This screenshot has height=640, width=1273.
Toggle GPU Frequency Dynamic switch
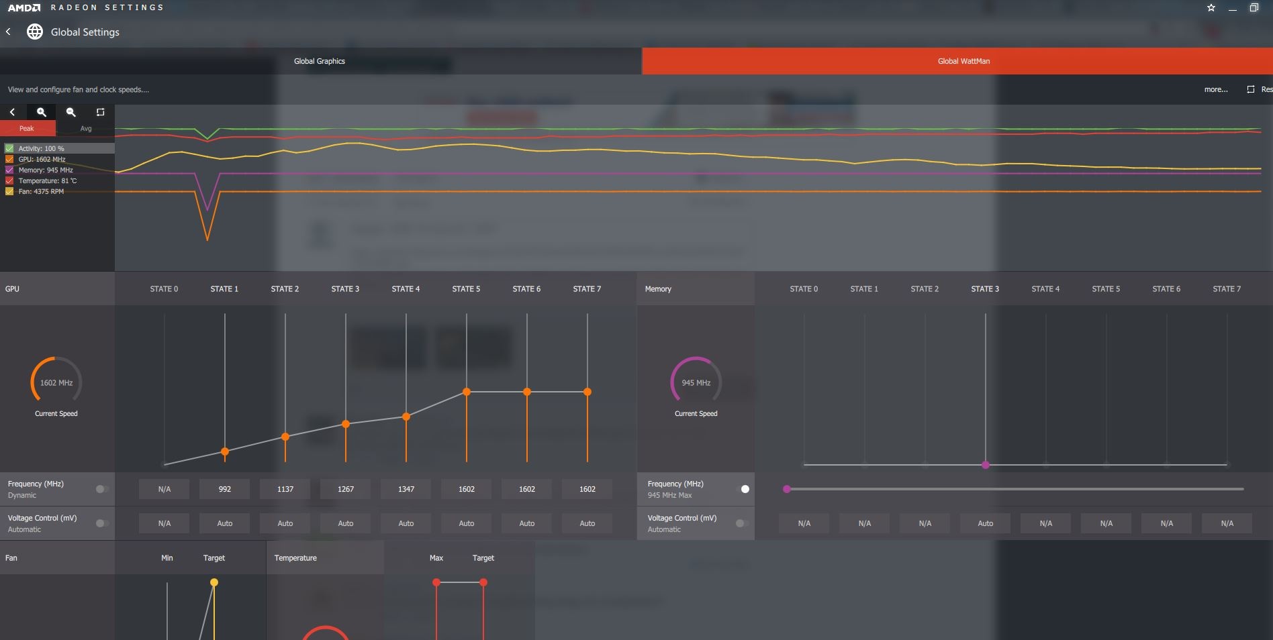pos(102,489)
